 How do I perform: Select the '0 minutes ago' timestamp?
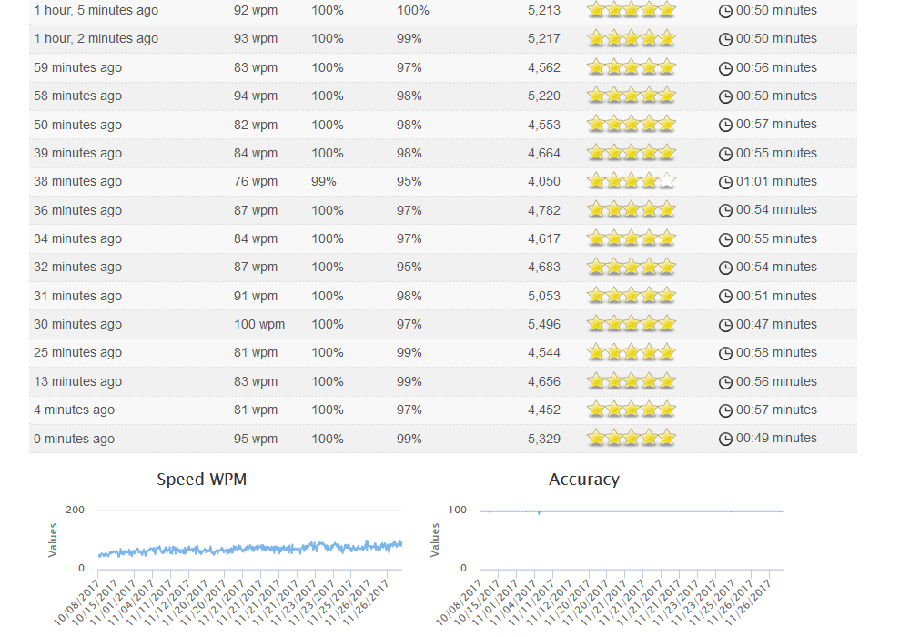(74, 440)
